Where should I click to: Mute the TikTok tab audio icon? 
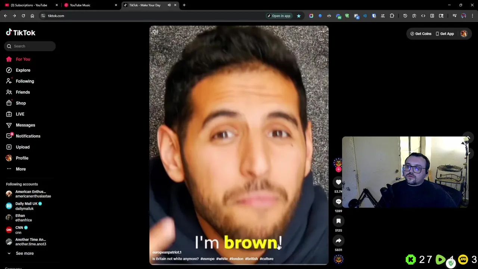coord(169,5)
